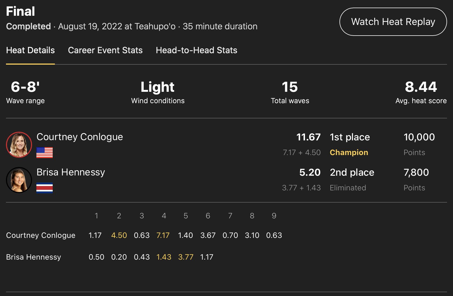
Task: Click the yellow Champion label
Action: coord(349,153)
